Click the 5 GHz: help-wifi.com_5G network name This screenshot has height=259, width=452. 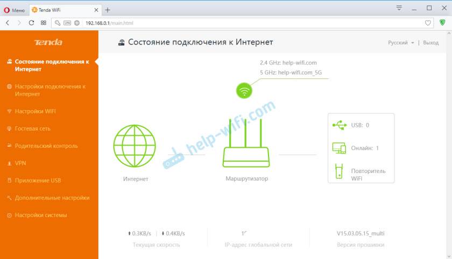(291, 73)
